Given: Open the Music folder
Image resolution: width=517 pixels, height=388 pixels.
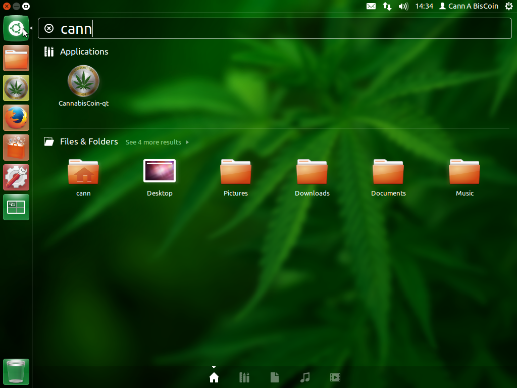Looking at the screenshot, I should [464, 178].
